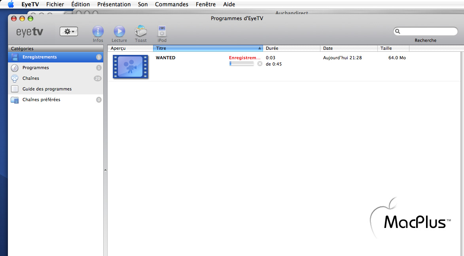Click the Catégories sidebar header

click(x=56, y=49)
